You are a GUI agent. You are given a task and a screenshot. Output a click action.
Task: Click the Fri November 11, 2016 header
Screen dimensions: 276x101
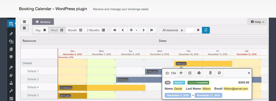pyautogui.click(x=218, y=53)
